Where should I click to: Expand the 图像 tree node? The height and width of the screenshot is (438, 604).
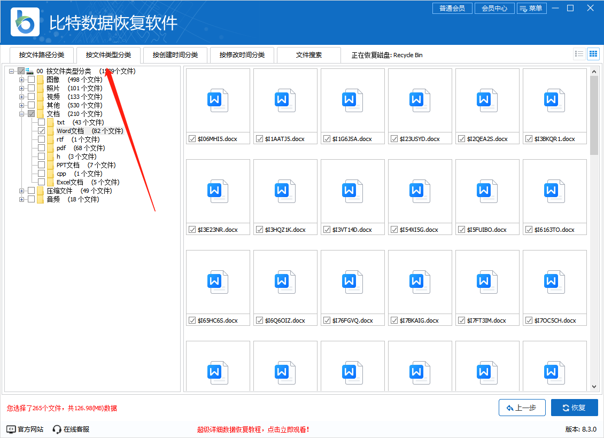tap(21, 80)
